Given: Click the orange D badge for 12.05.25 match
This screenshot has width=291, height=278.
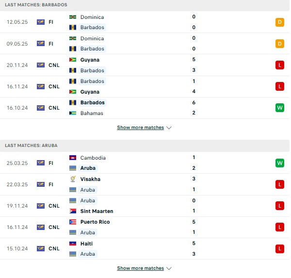Looking at the screenshot, I should [x=280, y=22].
